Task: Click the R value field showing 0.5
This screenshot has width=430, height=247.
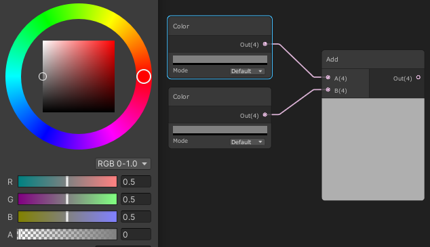Action: 136,181
